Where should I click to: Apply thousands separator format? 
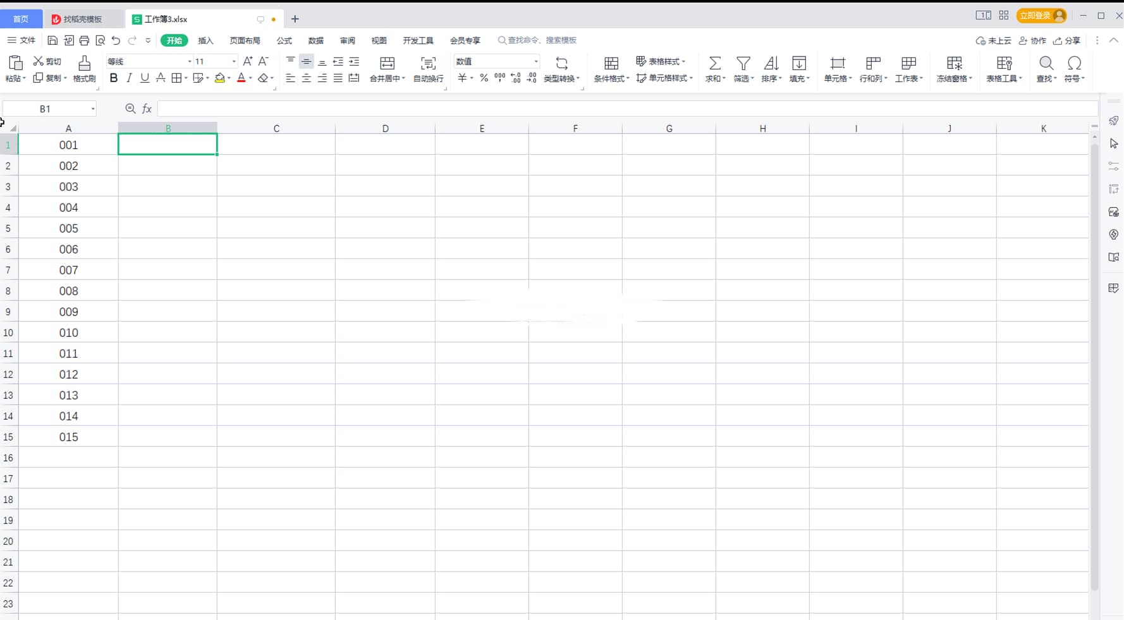coord(499,78)
